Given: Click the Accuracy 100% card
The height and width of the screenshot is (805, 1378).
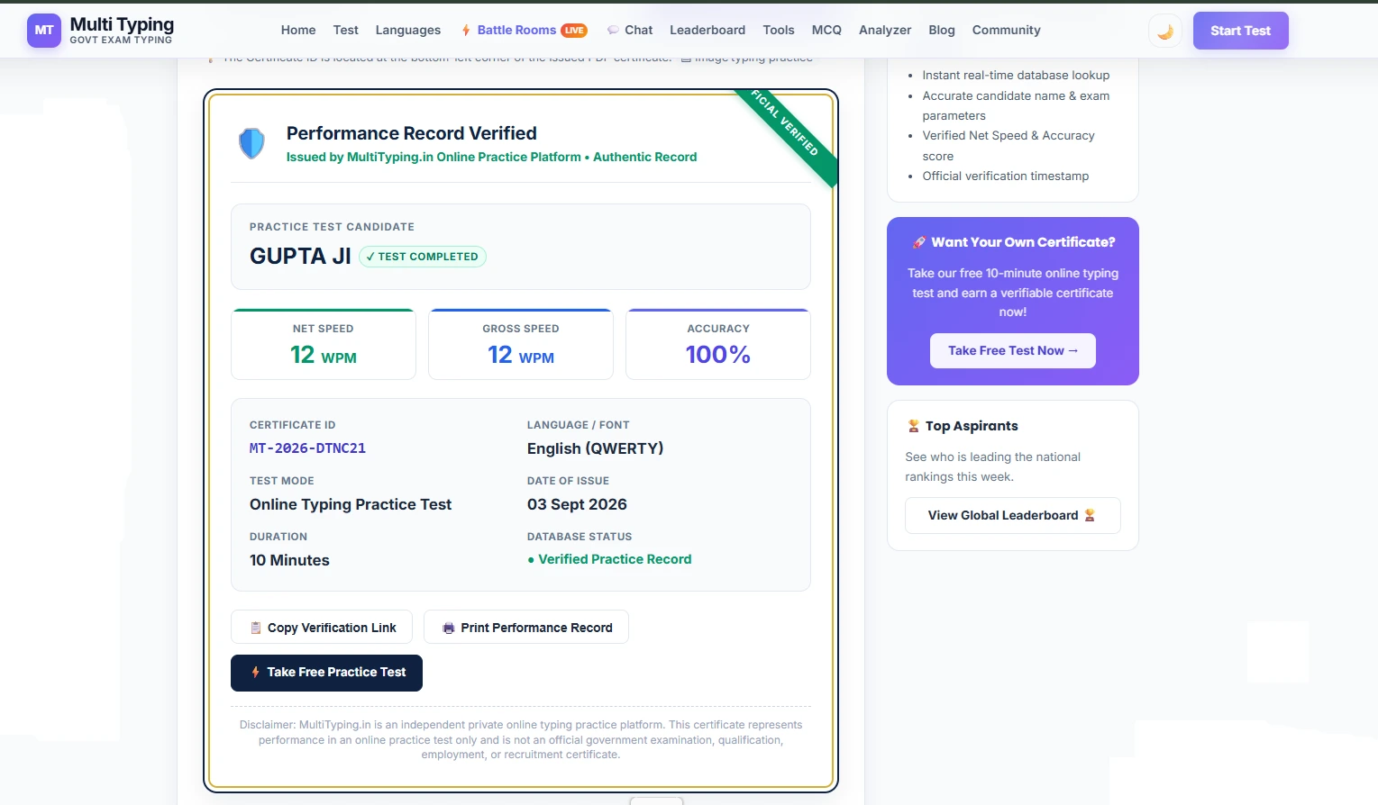Looking at the screenshot, I should (x=718, y=344).
